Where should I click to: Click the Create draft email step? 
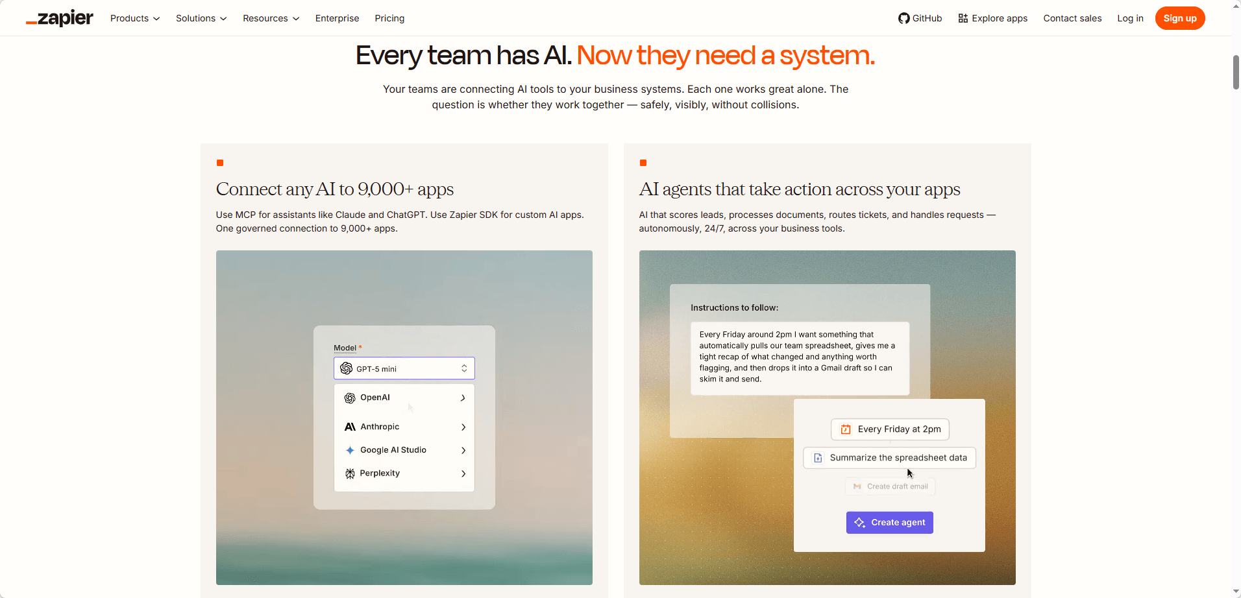coord(890,486)
